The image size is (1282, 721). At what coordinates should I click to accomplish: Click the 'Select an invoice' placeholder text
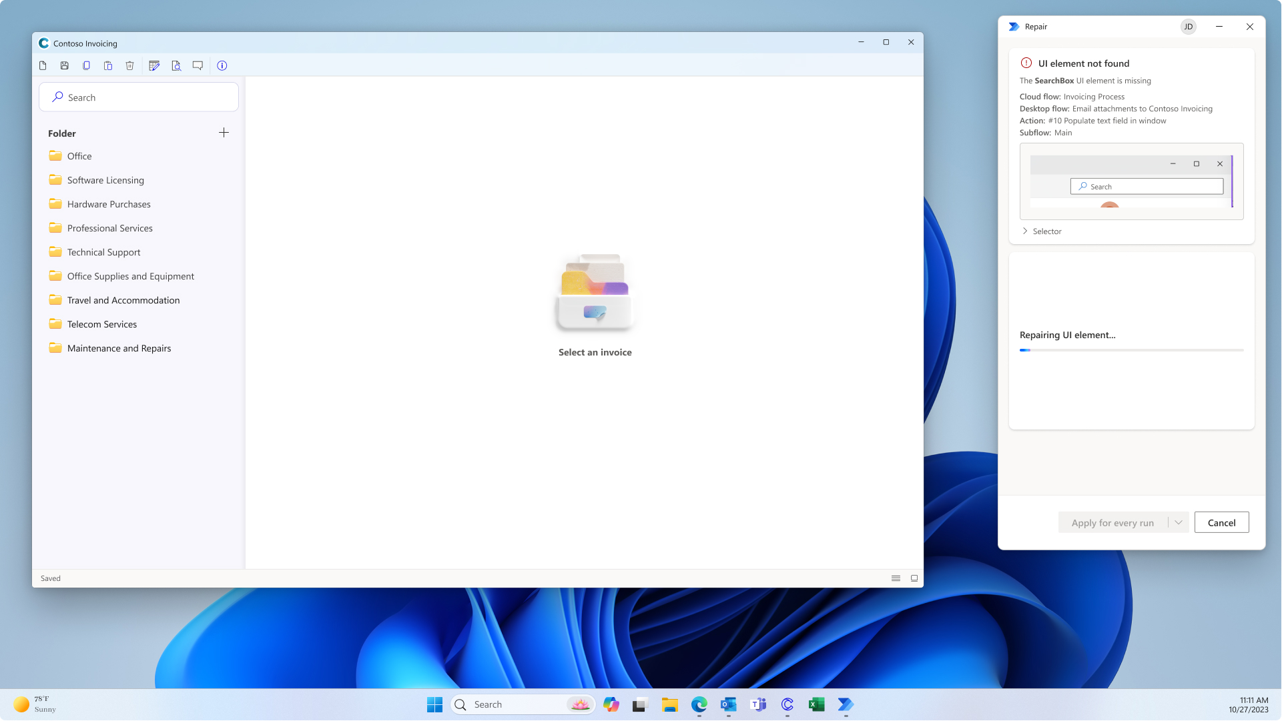point(595,352)
